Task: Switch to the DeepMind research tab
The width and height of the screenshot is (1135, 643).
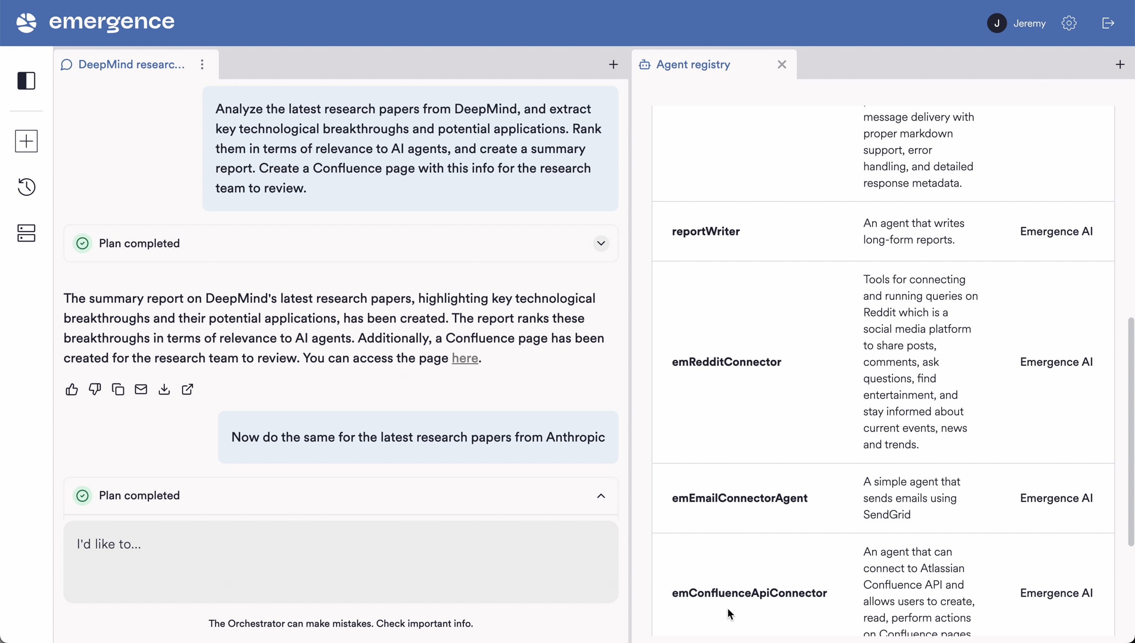Action: tap(131, 64)
